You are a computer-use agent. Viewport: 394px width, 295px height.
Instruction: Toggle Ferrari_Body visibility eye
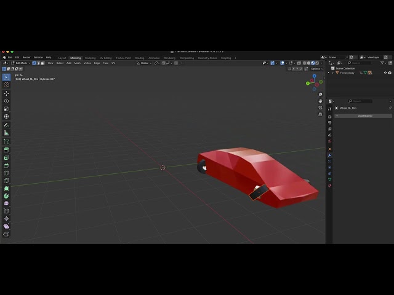tap(385, 73)
